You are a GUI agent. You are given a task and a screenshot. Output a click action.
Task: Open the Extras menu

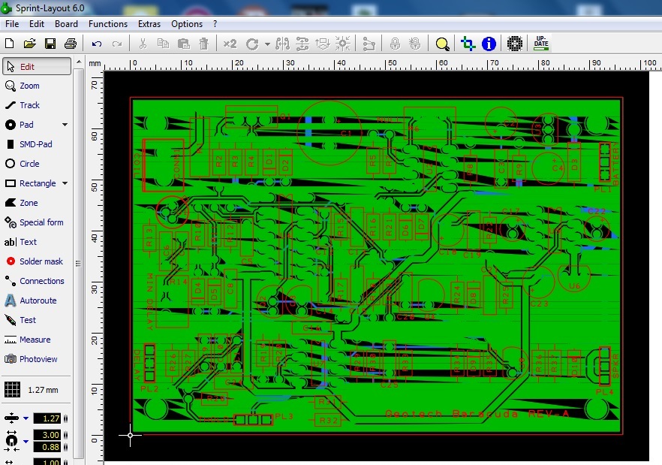coord(149,24)
